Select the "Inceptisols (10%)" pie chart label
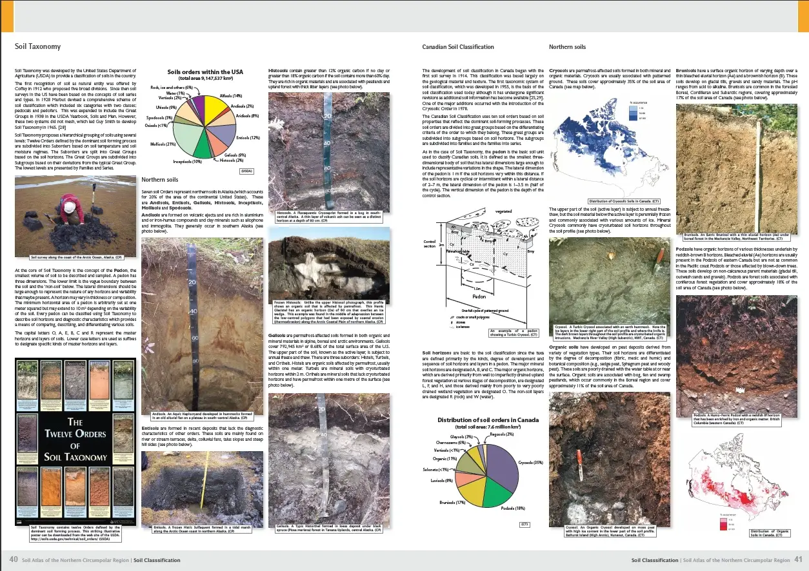 coord(188,162)
